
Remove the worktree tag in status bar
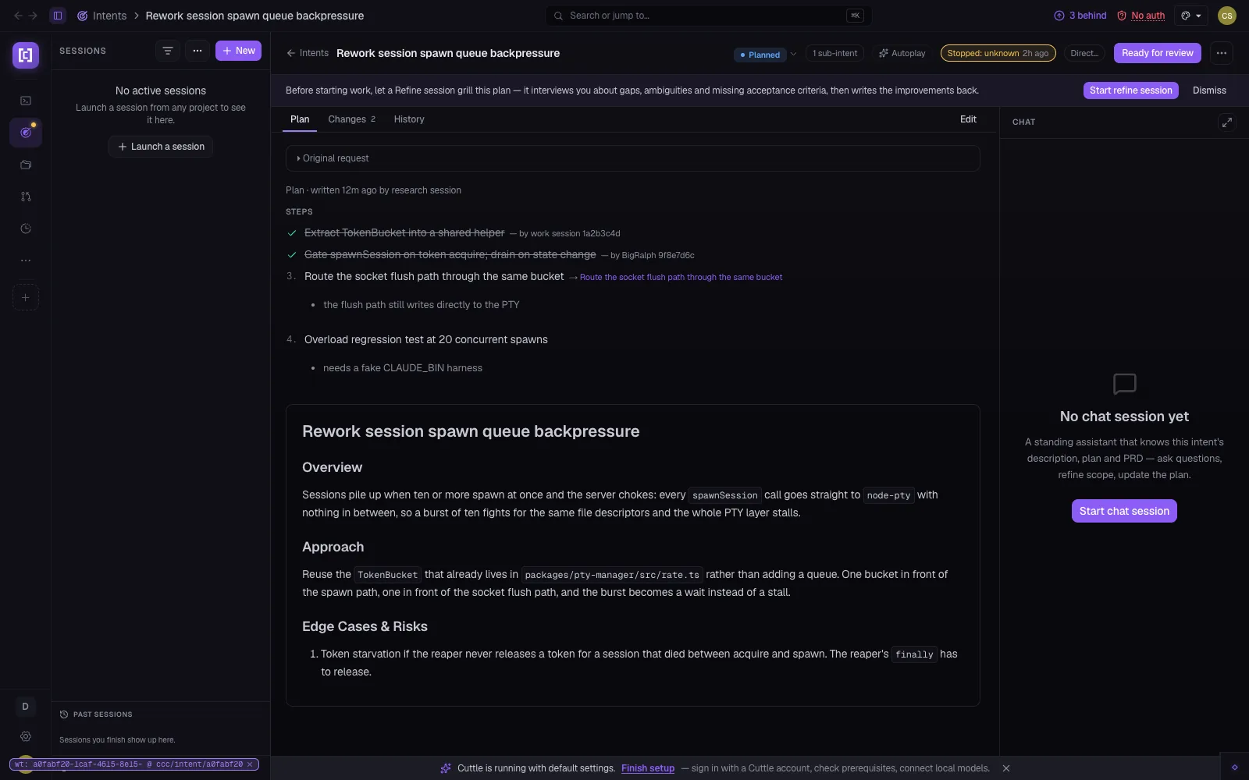[250, 764]
